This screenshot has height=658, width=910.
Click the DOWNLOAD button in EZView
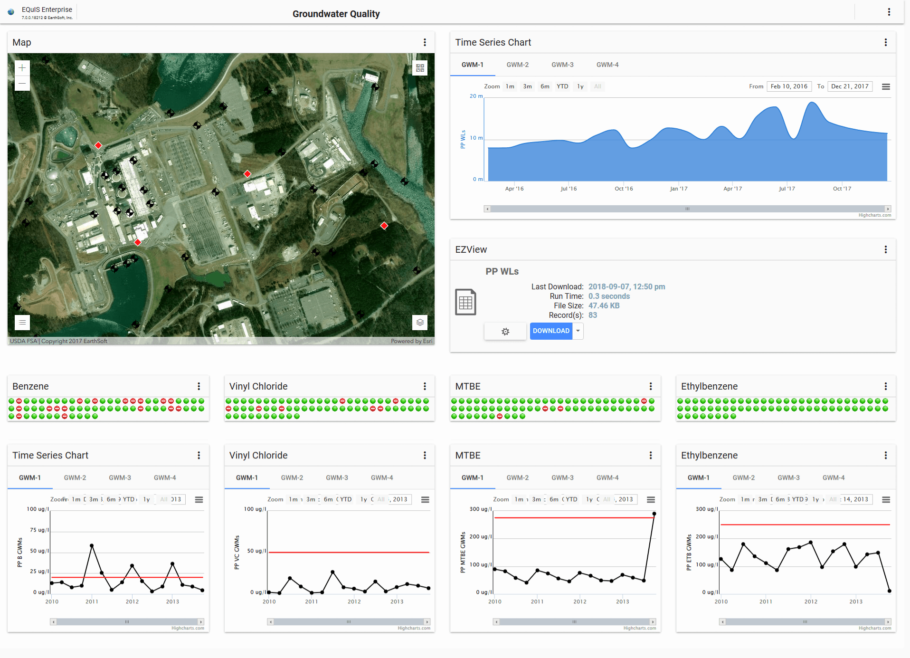551,331
